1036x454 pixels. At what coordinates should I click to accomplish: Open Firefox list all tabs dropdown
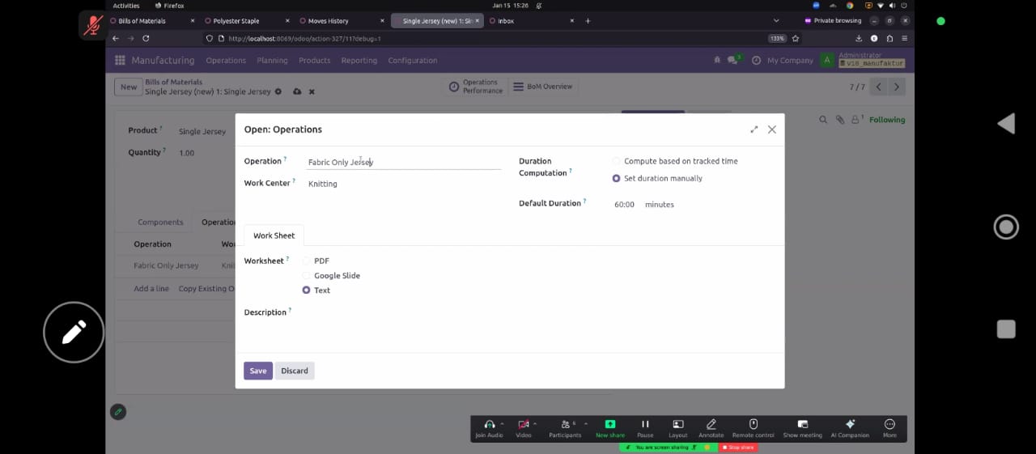pyautogui.click(x=776, y=20)
